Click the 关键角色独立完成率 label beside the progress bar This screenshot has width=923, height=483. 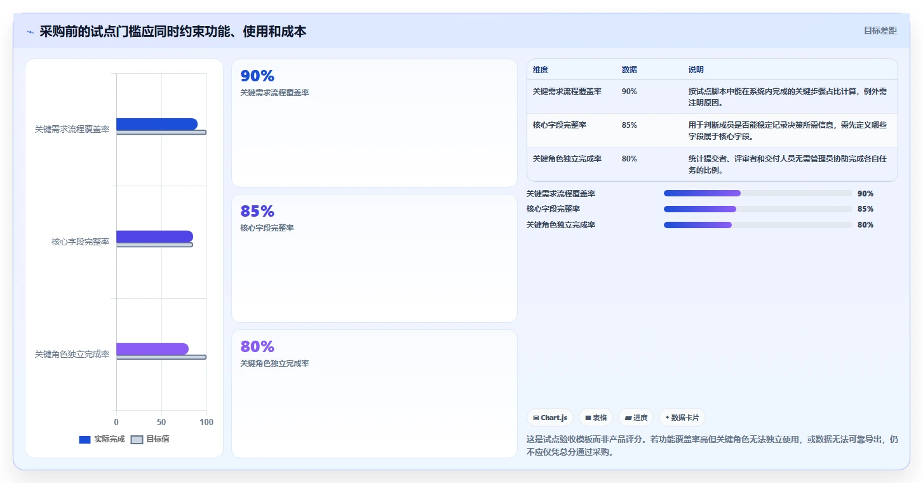(561, 225)
